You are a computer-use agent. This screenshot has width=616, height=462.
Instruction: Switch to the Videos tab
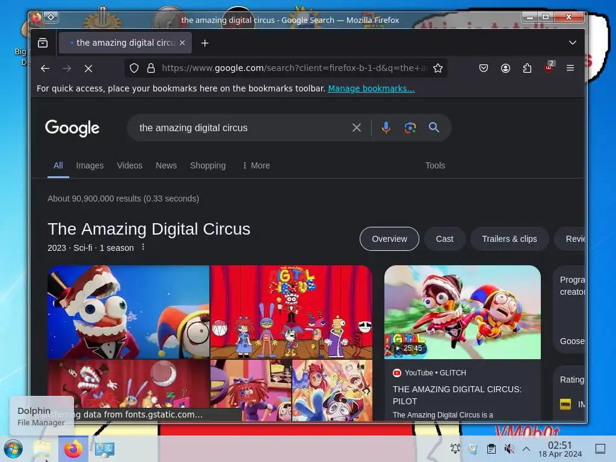click(x=130, y=165)
